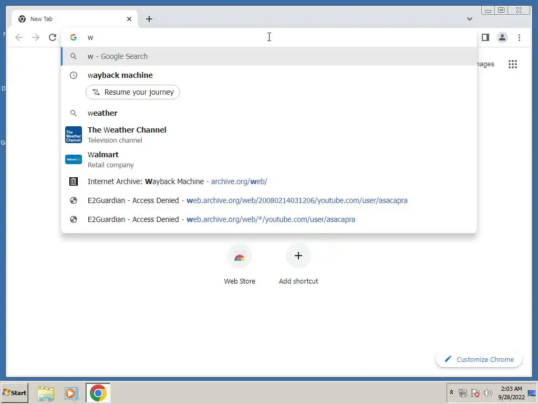This screenshot has width=538, height=404.
Task: Click The Weather Channel logo thumbnail
Action: click(74, 135)
